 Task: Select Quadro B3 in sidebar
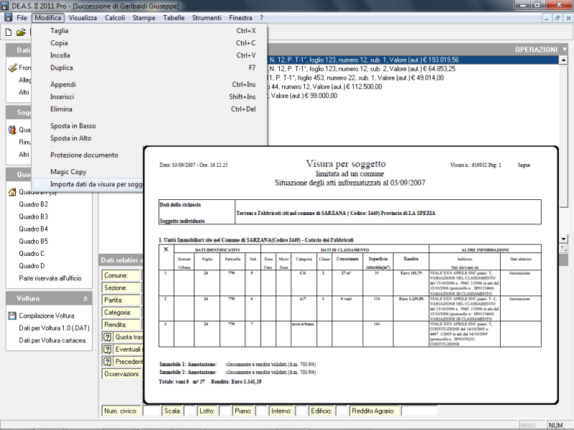[x=33, y=216]
